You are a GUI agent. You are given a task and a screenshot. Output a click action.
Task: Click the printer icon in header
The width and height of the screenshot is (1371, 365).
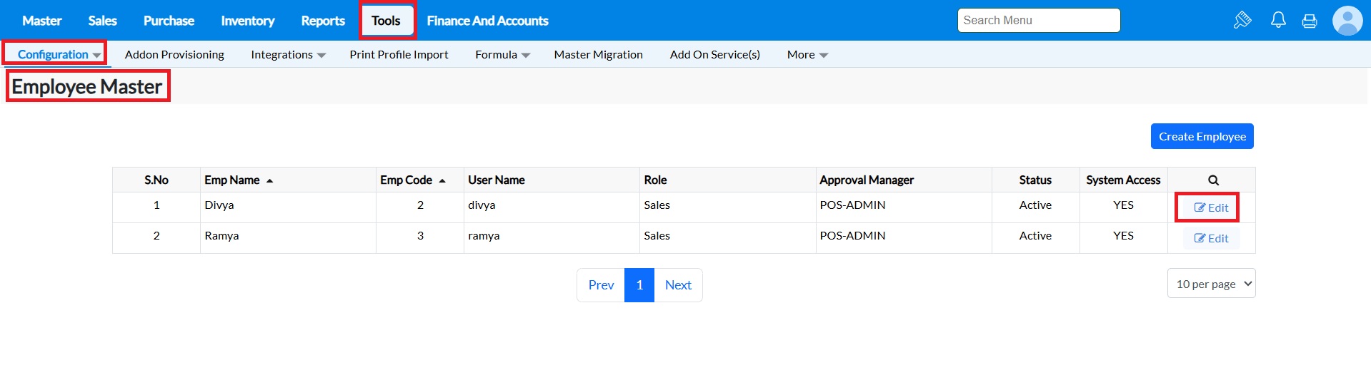pos(1310,21)
